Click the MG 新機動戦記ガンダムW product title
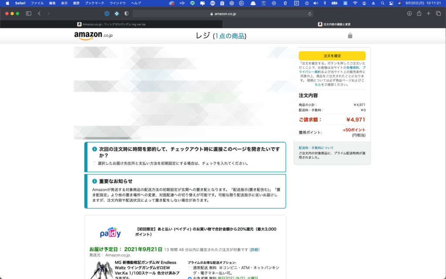Image resolution: width=446 pixels, height=279 pixels. [147, 270]
